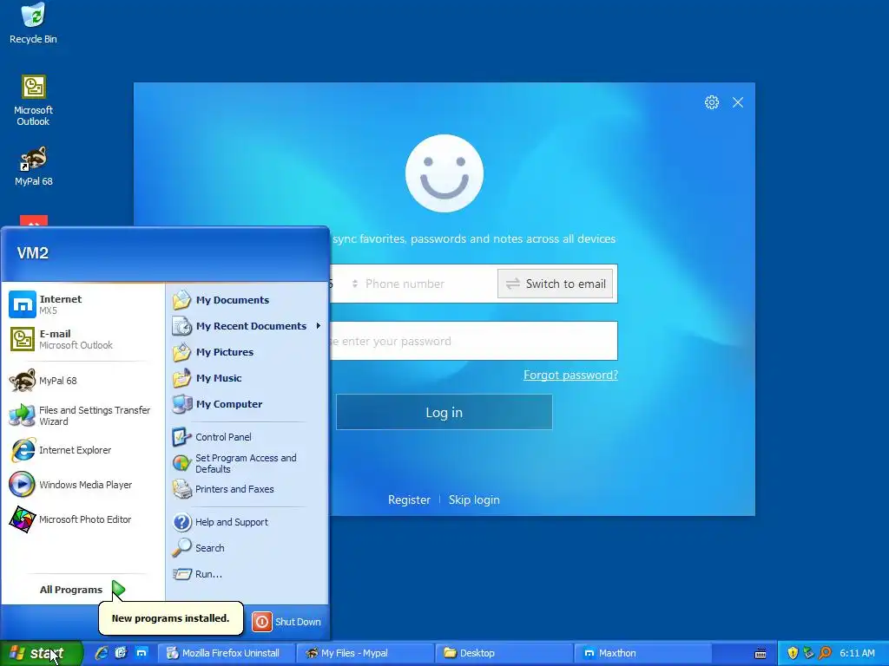Click safely remove hardware tray icon
Image resolution: width=889 pixels, height=666 pixels.
(x=808, y=653)
